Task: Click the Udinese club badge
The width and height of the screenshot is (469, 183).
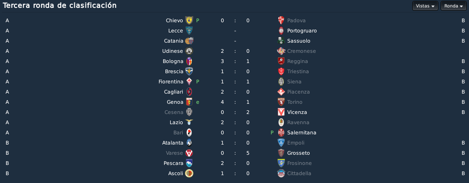Action: point(189,51)
